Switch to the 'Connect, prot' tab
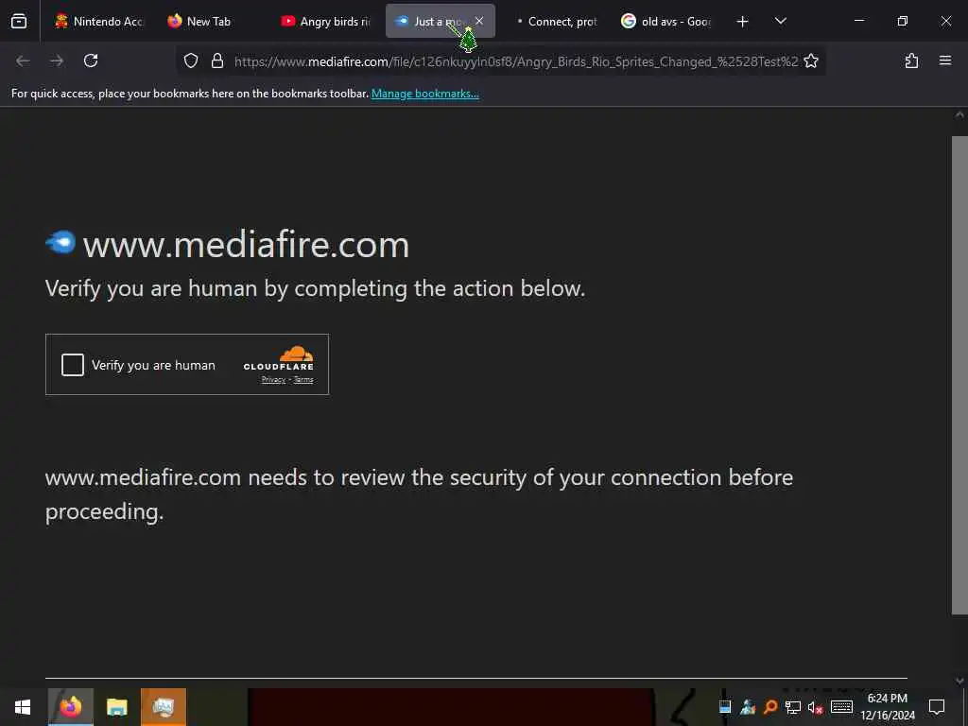This screenshot has height=726, width=968. pos(556,21)
